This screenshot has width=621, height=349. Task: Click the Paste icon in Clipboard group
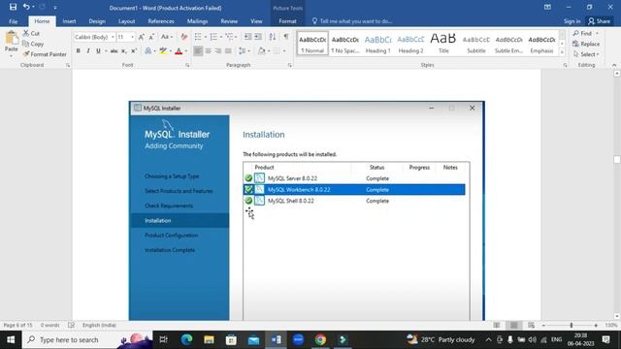click(11, 39)
